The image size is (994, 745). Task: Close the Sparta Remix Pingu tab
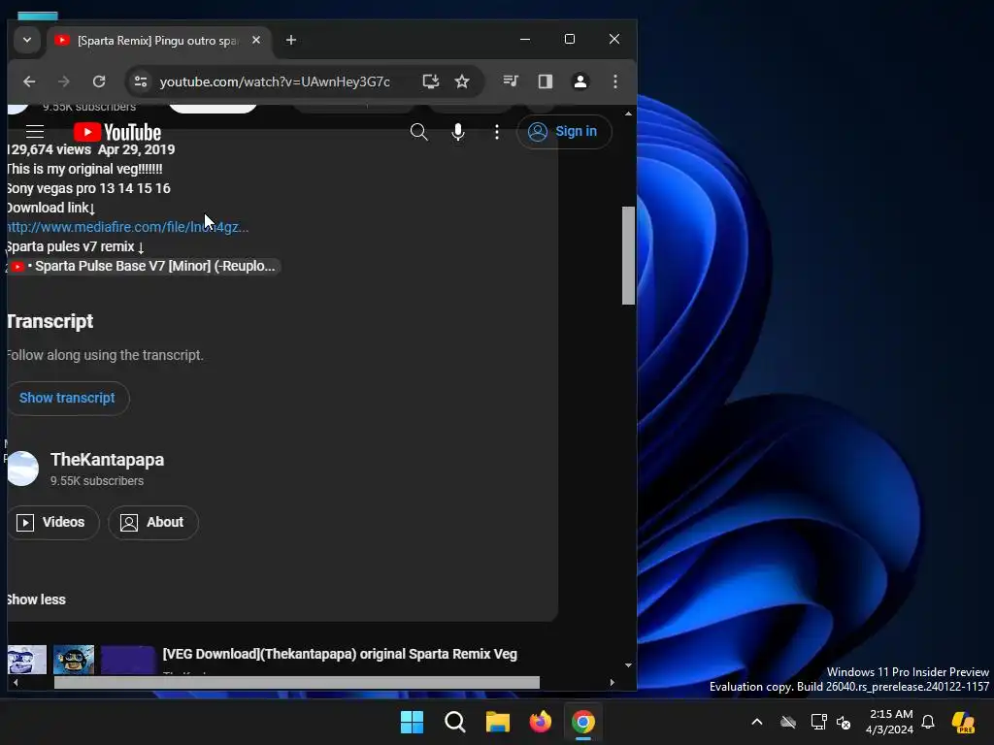click(256, 40)
